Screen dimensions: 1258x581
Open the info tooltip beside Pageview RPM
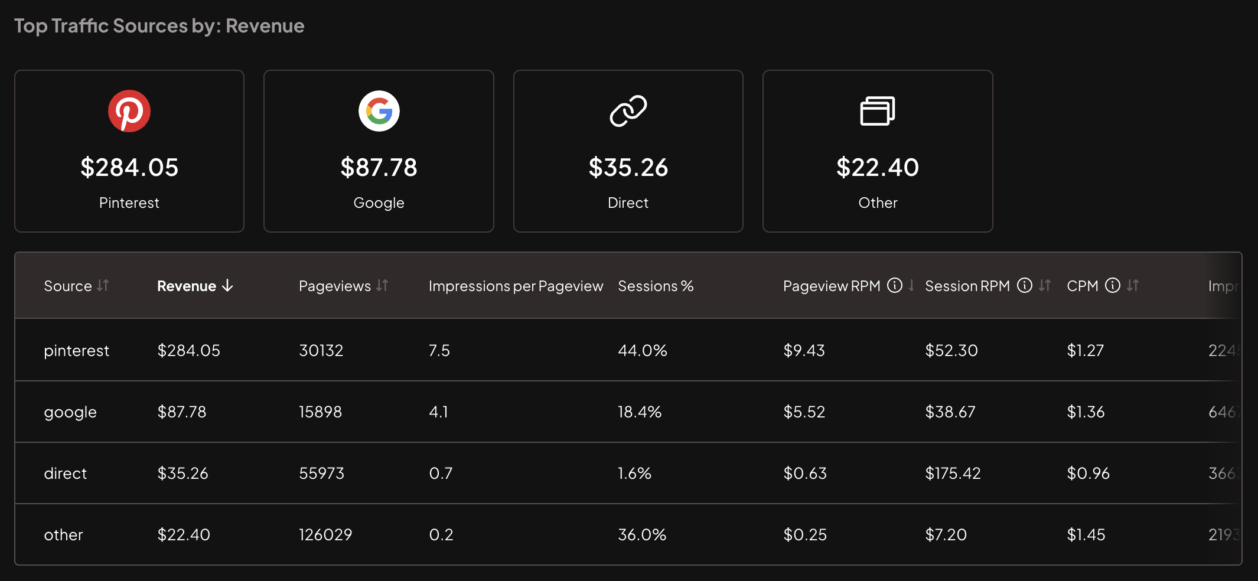895,285
